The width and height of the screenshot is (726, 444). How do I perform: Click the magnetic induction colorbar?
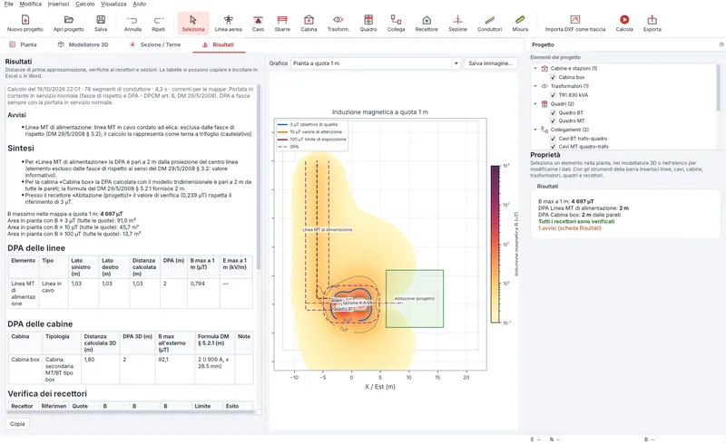coord(495,244)
